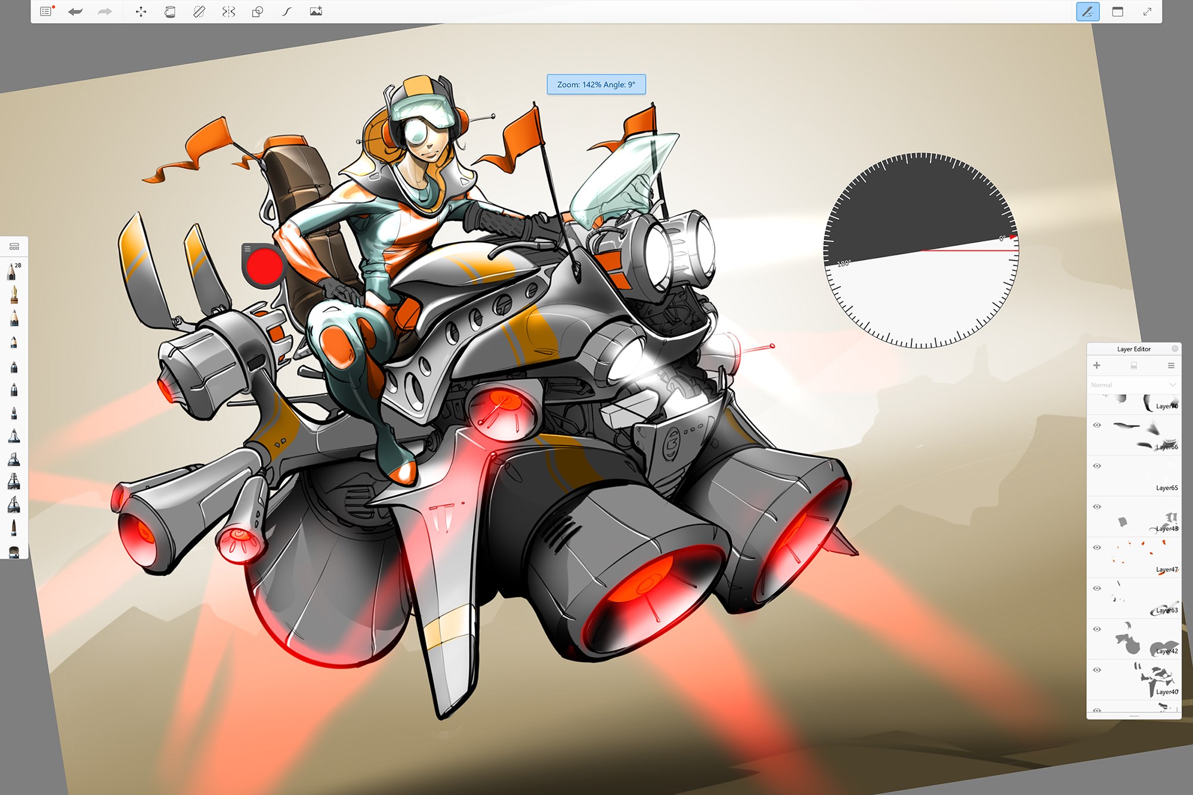Open the Shapes drawing tool

pos(256,11)
